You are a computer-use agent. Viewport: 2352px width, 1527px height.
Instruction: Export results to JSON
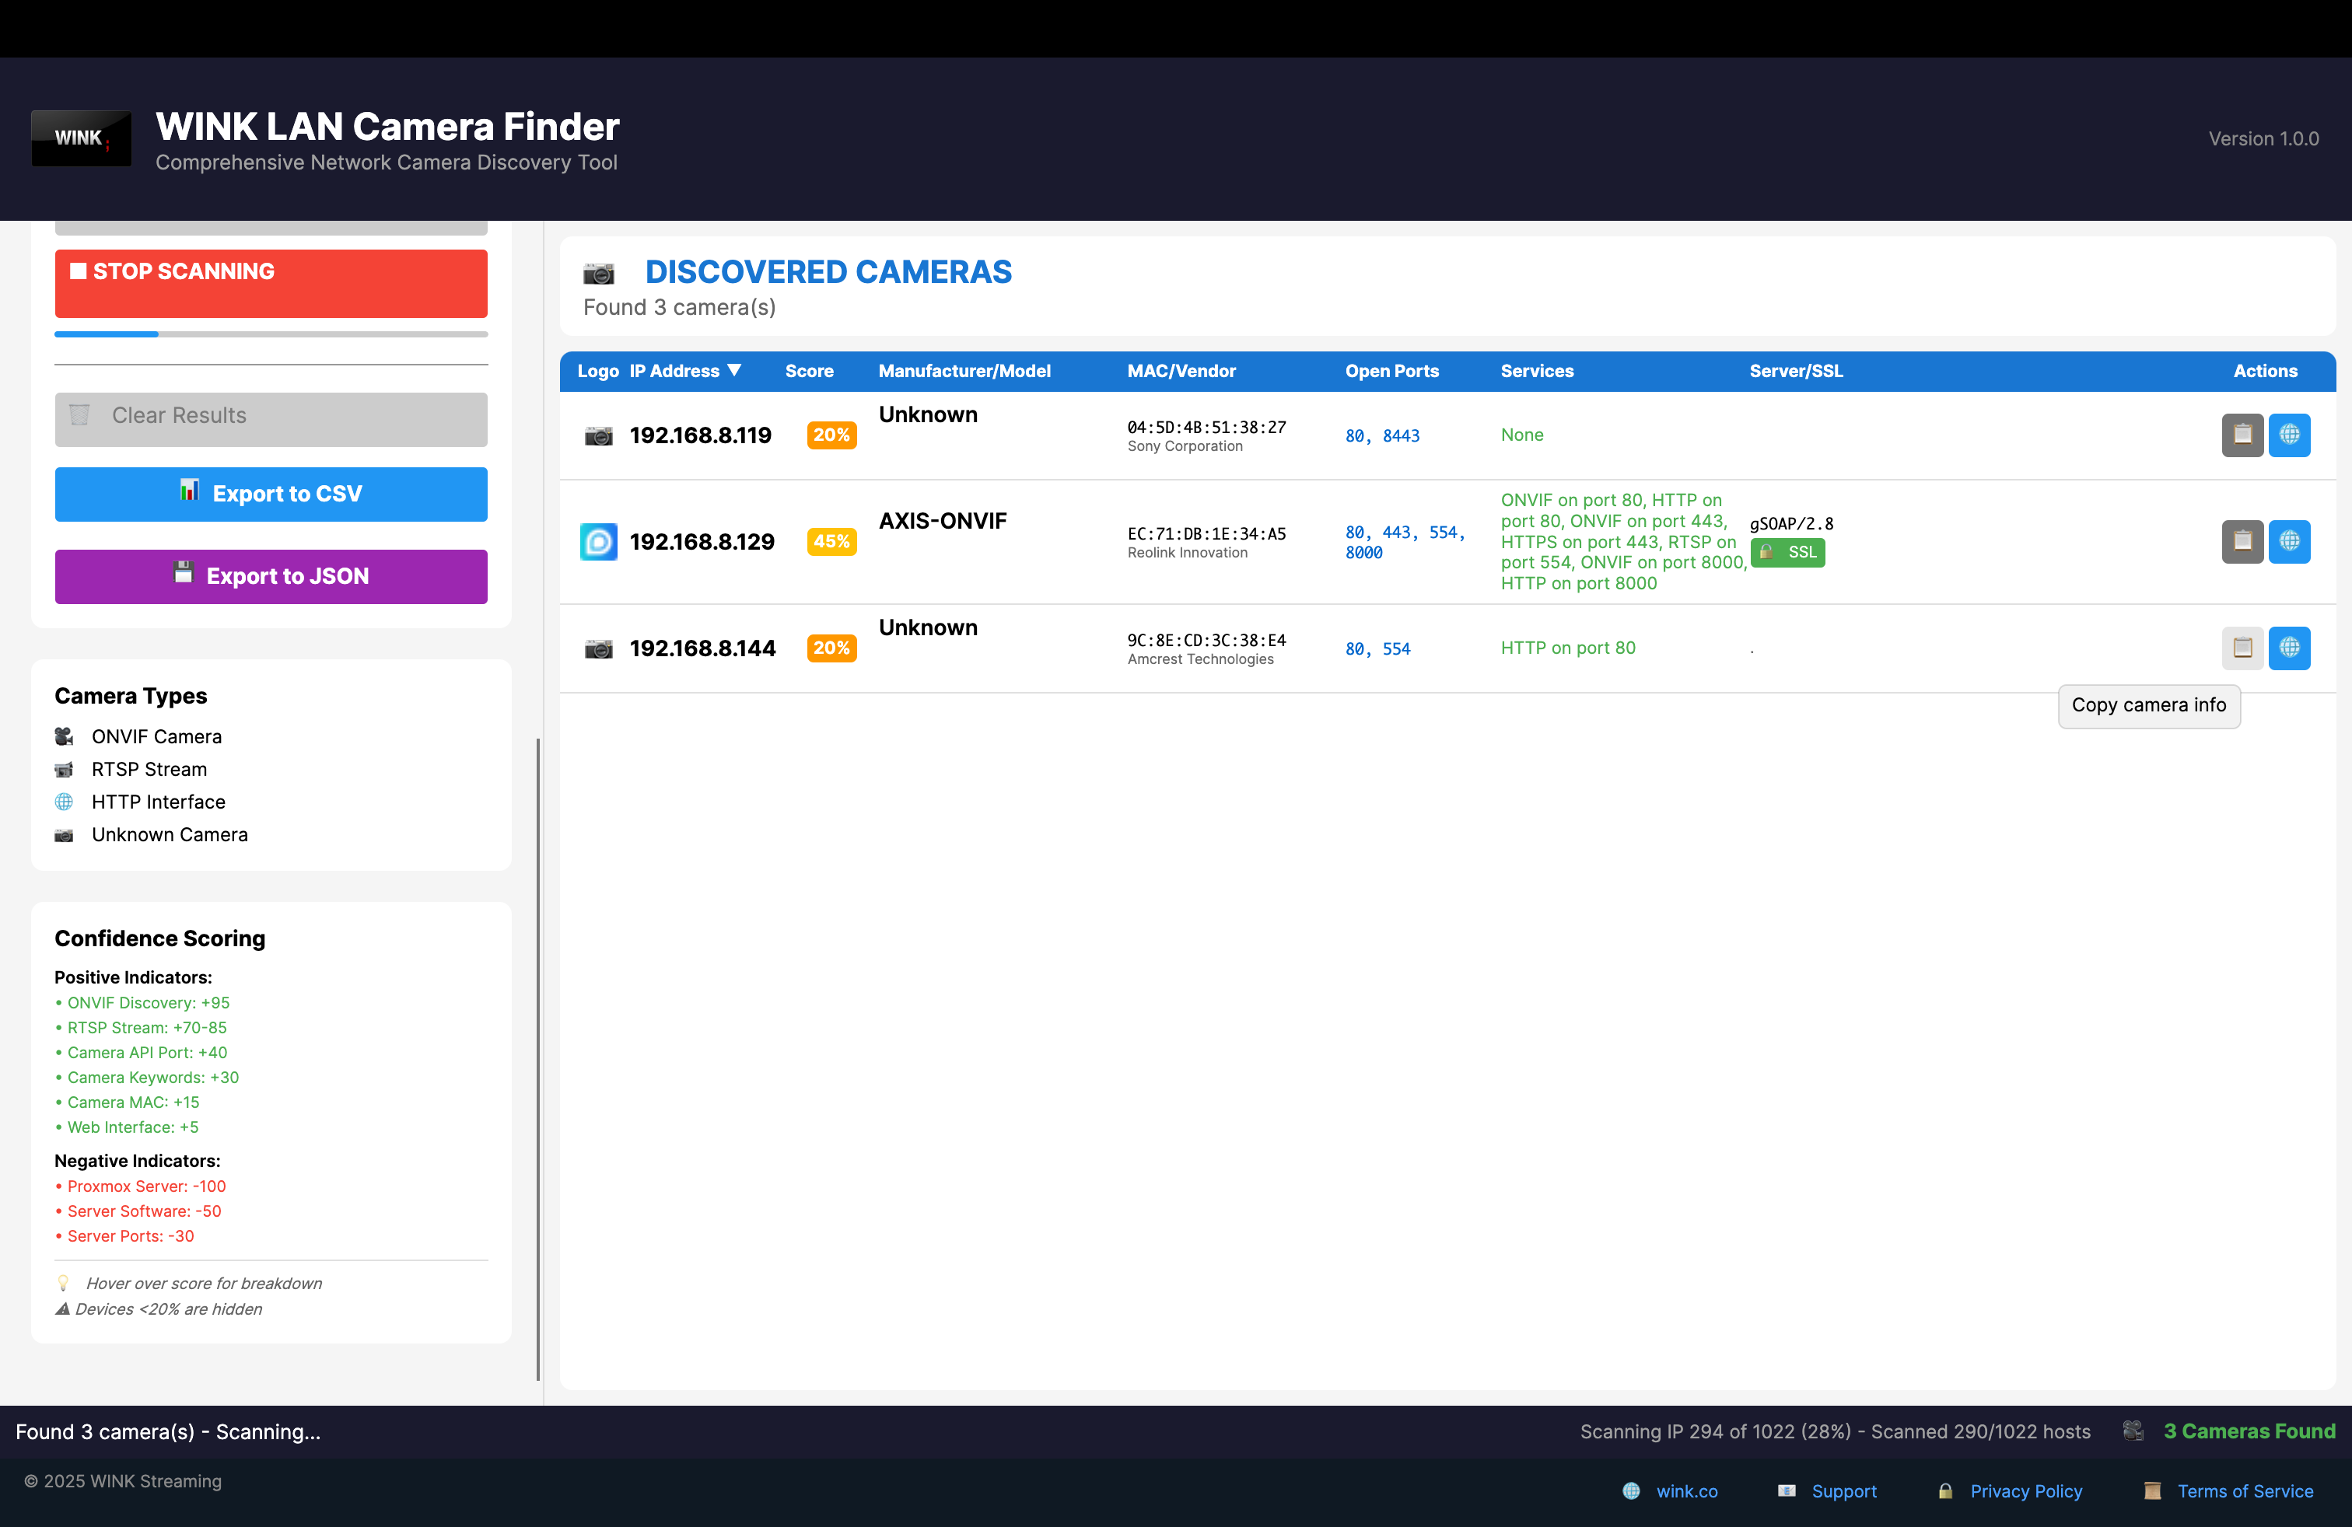pos(271,577)
